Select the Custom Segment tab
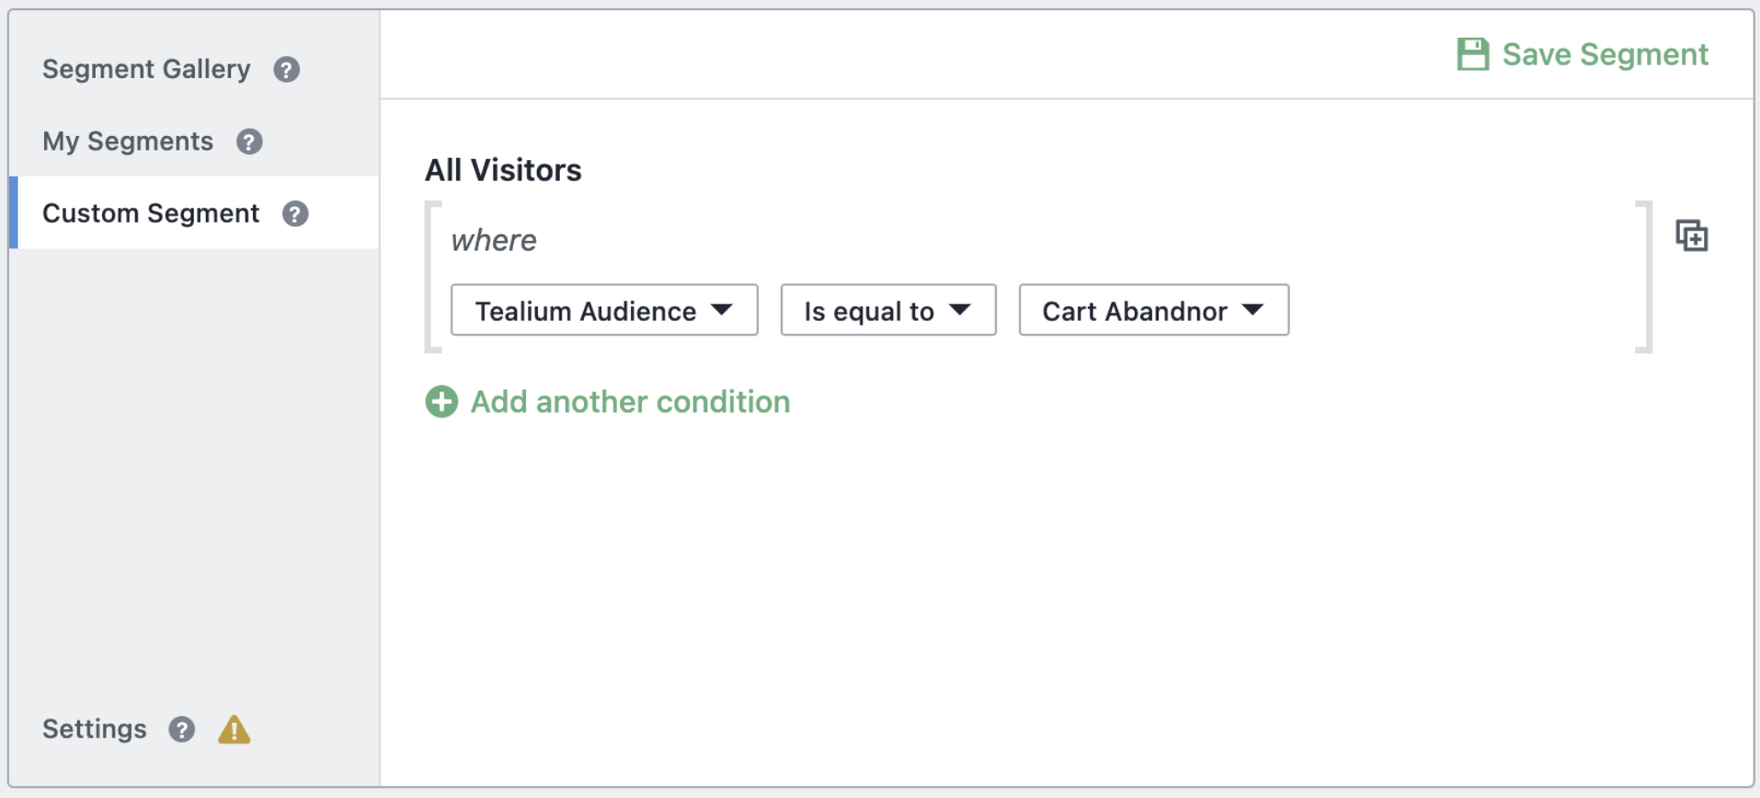The width and height of the screenshot is (1760, 798). (x=151, y=213)
